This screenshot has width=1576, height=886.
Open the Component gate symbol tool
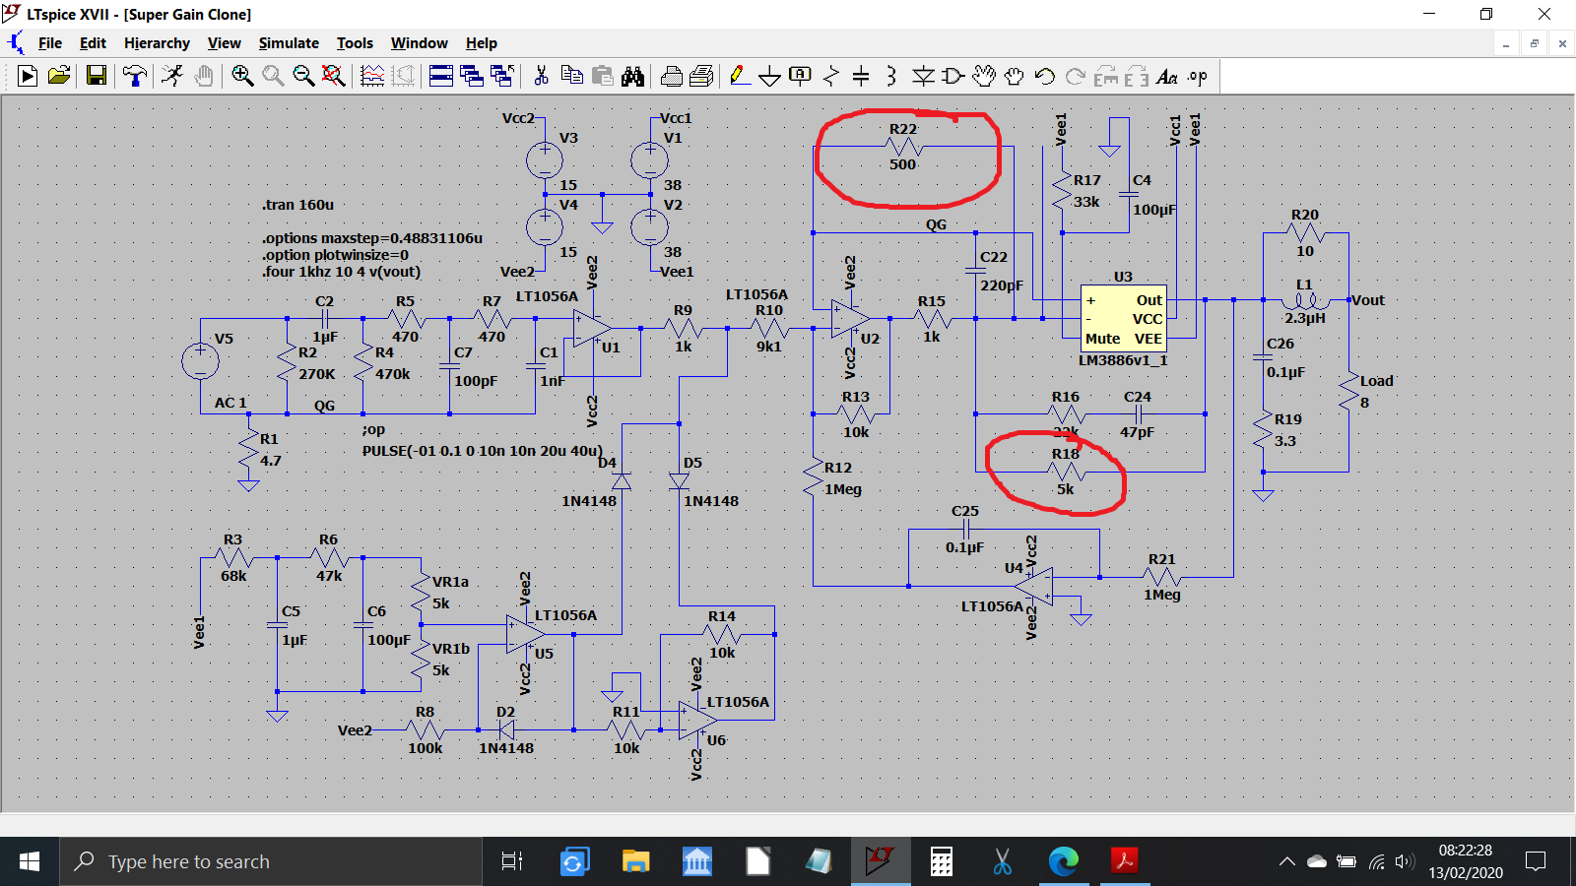(x=953, y=76)
